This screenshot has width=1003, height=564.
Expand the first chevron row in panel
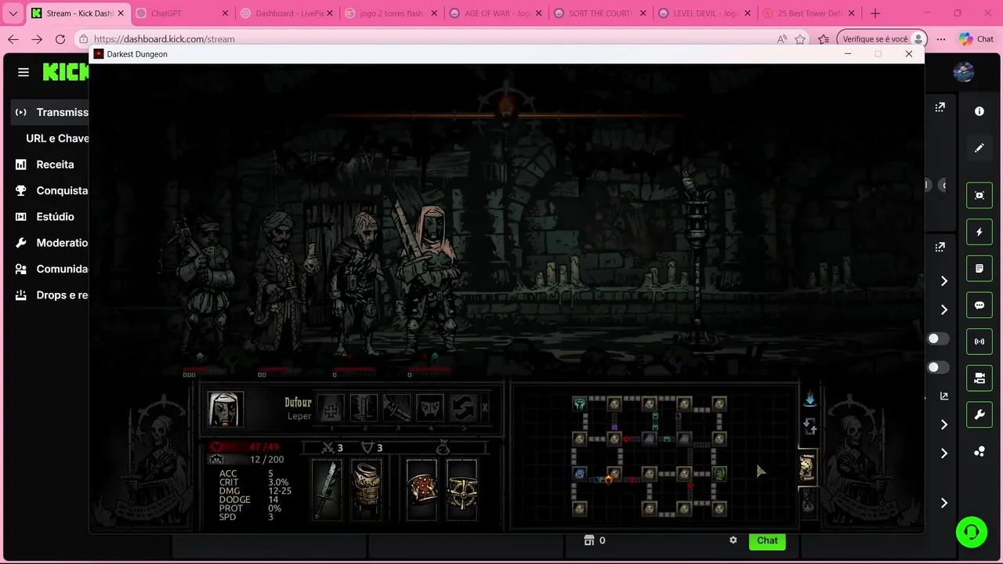click(944, 281)
